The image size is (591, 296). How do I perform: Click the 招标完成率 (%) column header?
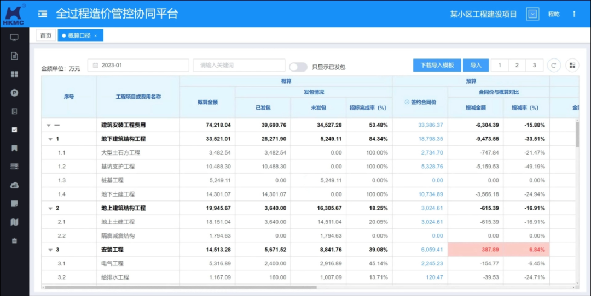[x=369, y=108]
